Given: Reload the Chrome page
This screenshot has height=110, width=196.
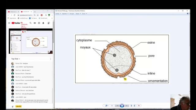Looking at the screenshot, I should [14, 15].
